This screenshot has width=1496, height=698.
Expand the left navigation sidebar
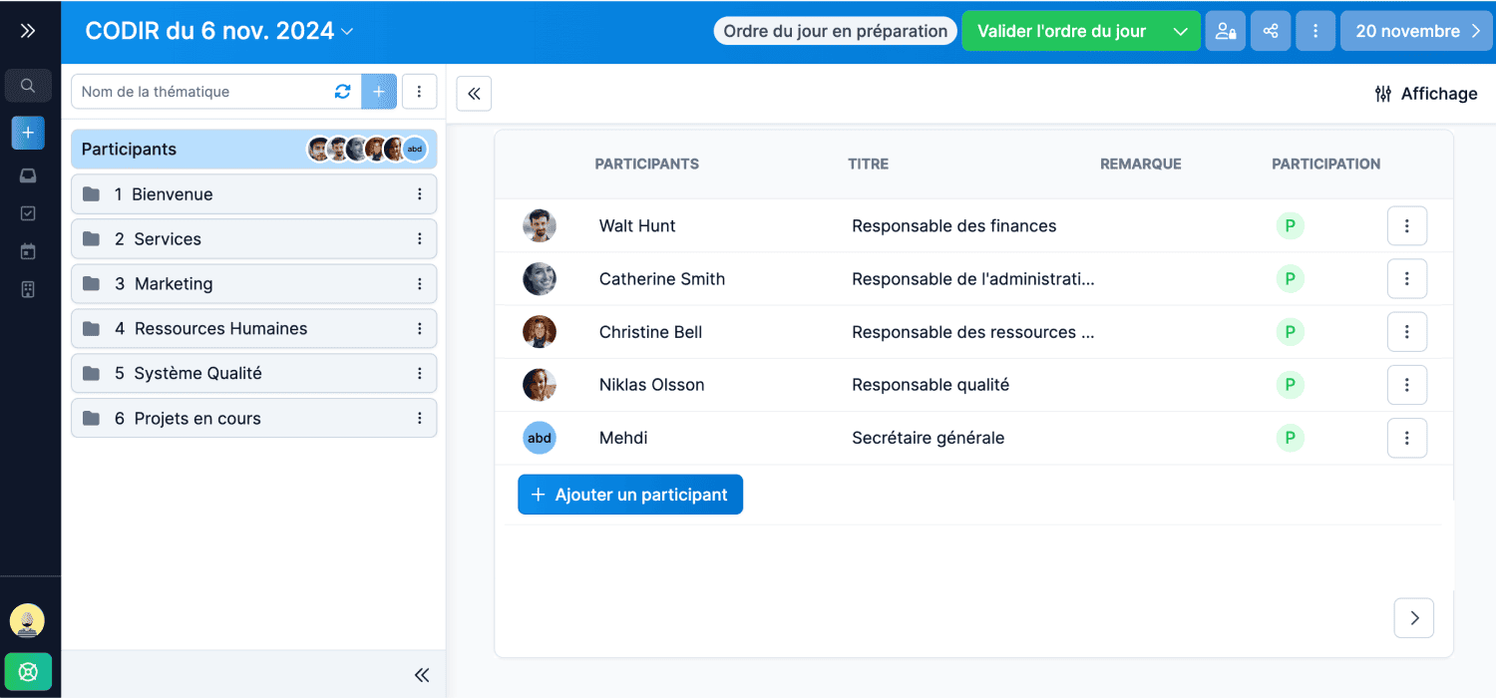[28, 31]
